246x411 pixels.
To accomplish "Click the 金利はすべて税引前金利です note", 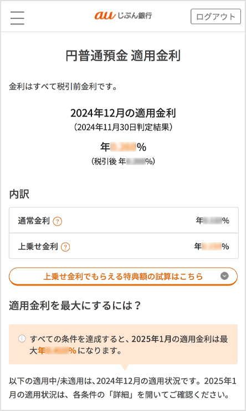I will [63, 87].
